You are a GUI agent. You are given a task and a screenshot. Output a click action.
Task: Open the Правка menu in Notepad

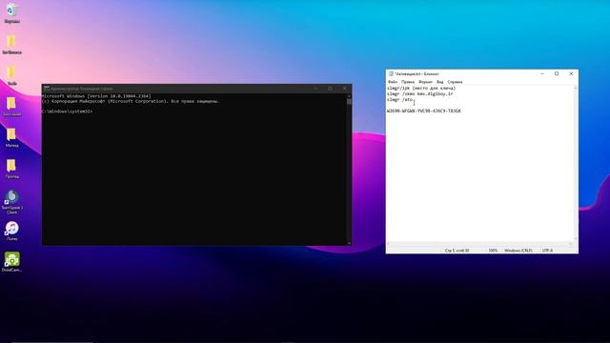click(408, 82)
